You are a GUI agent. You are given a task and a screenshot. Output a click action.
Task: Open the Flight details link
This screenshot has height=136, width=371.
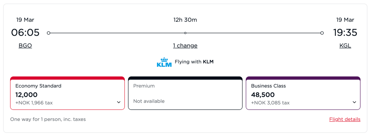345,119
